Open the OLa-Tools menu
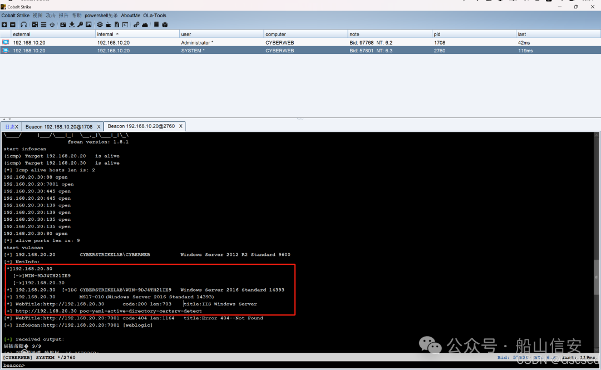 click(155, 16)
